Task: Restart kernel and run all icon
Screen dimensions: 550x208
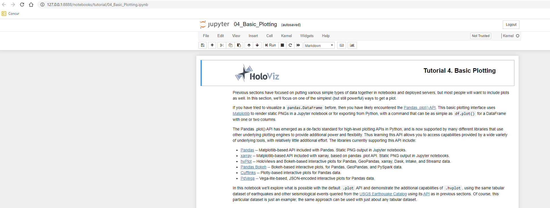Action: tap(298, 45)
